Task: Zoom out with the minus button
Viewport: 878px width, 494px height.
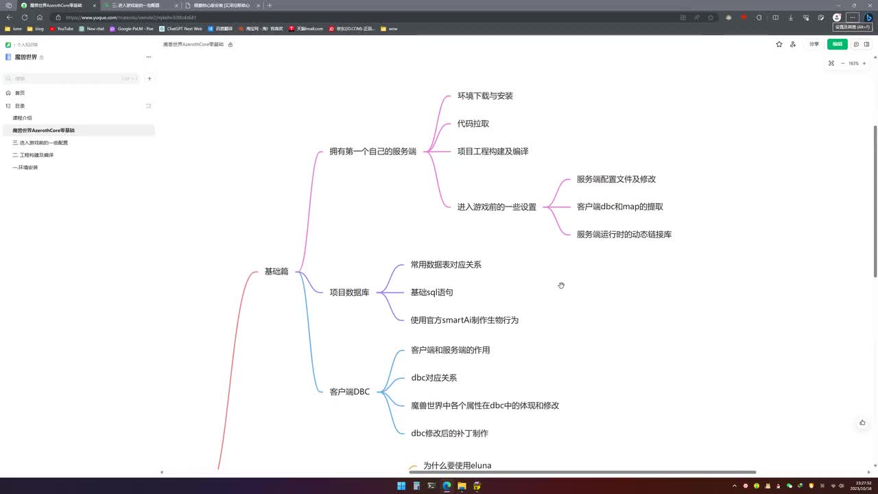Action: pyautogui.click(x=843, y=63)
